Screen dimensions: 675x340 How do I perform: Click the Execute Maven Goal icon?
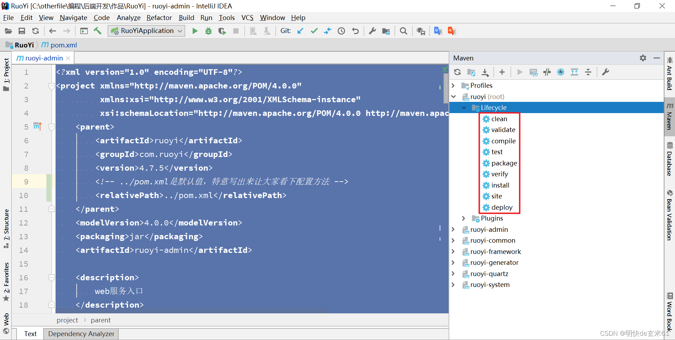point(533,72)
